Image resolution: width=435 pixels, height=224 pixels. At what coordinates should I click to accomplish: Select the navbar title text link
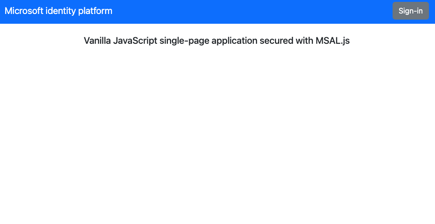58,11
